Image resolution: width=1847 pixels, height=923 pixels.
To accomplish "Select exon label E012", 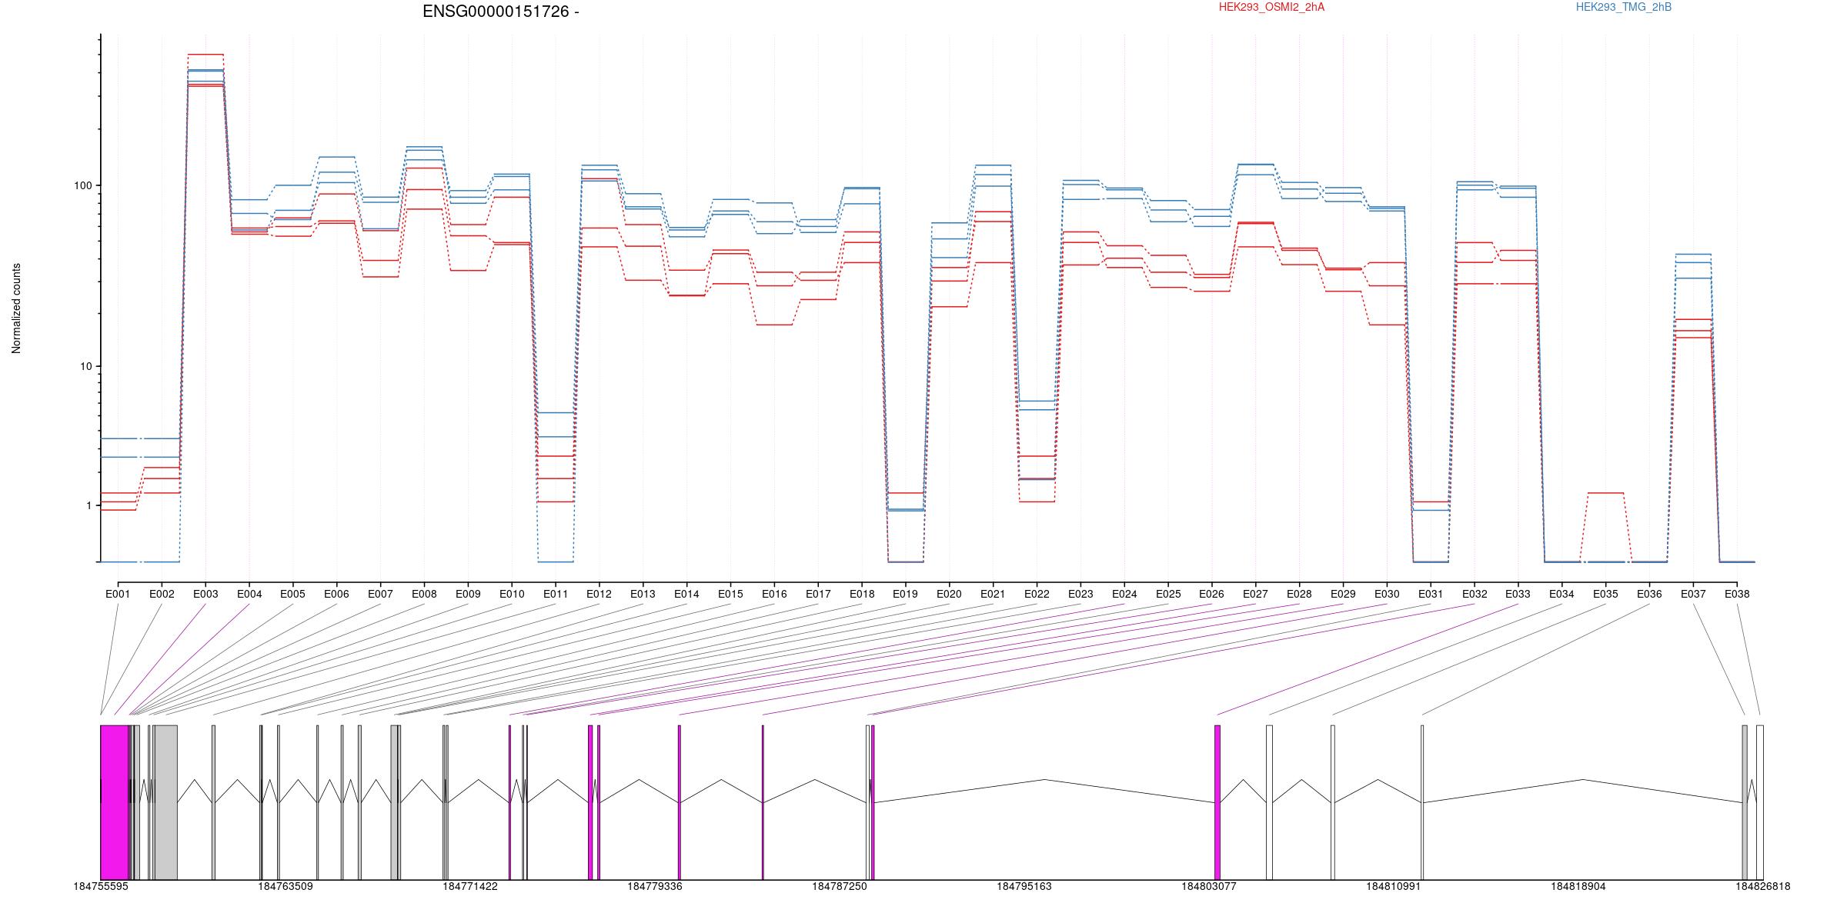I will 599,594.
